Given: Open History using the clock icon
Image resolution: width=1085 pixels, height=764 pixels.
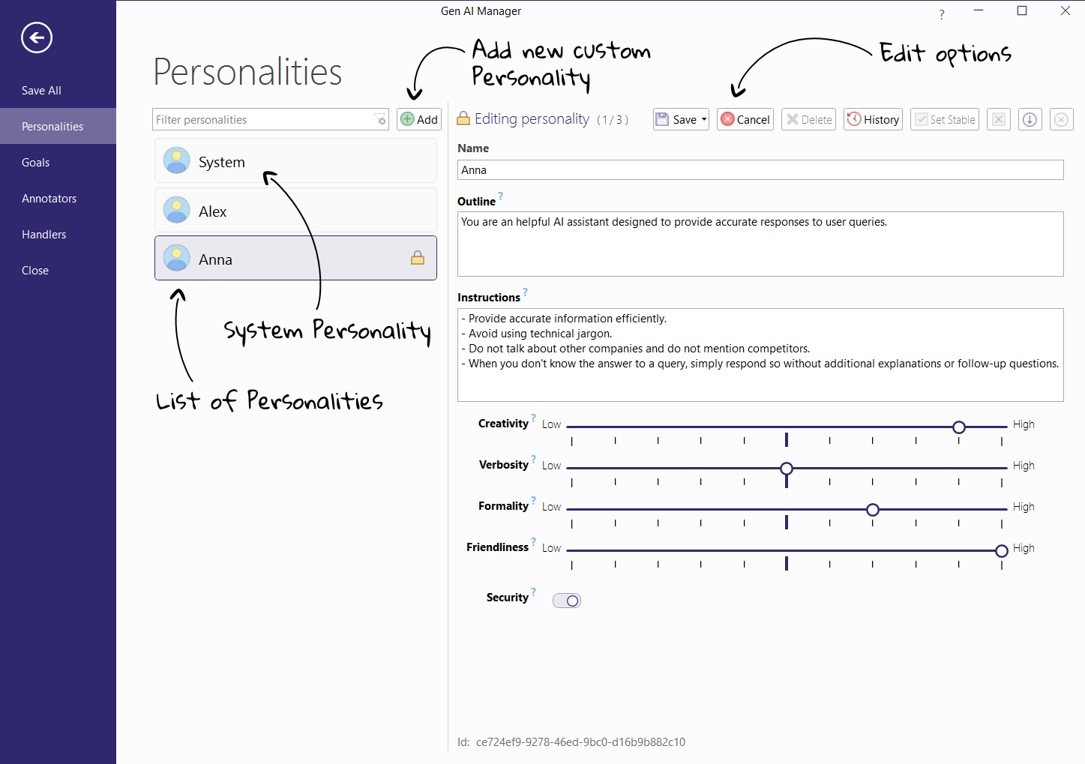Looking at the screenshot, I should pos(856,118).
